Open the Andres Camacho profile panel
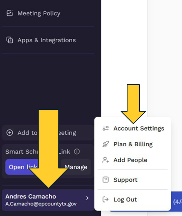Viewport: 182px width, 216px height. (x=48, y=200)
